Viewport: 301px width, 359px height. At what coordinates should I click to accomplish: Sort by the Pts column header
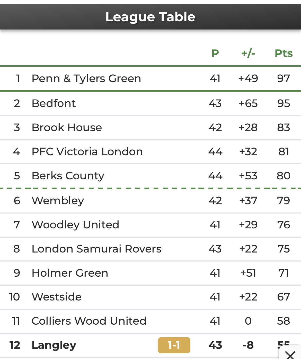(x=284, y=53)
